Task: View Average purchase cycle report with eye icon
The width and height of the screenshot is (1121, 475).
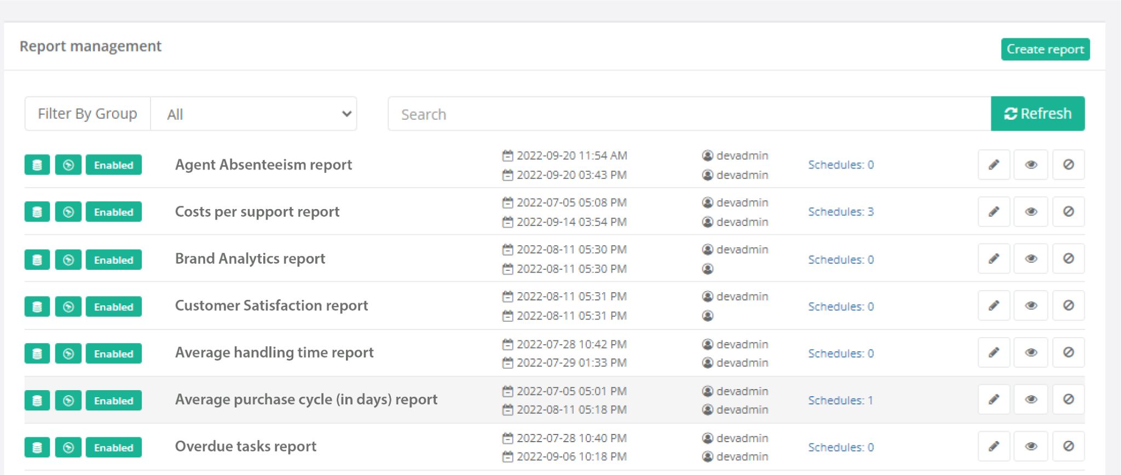Action: point(1031,400)
